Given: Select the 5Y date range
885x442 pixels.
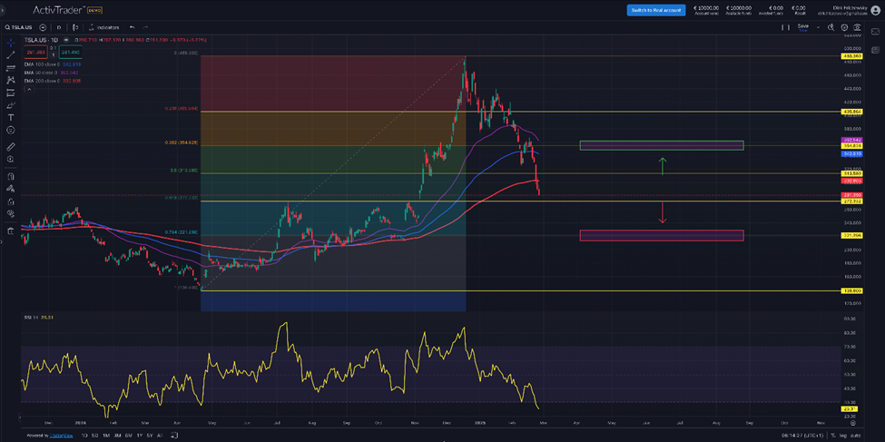Looking at the screenshot, I should point(150,435).
